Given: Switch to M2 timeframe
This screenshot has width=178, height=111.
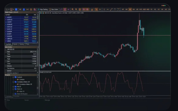Looking at the screenshot, I should pos(126,9).
